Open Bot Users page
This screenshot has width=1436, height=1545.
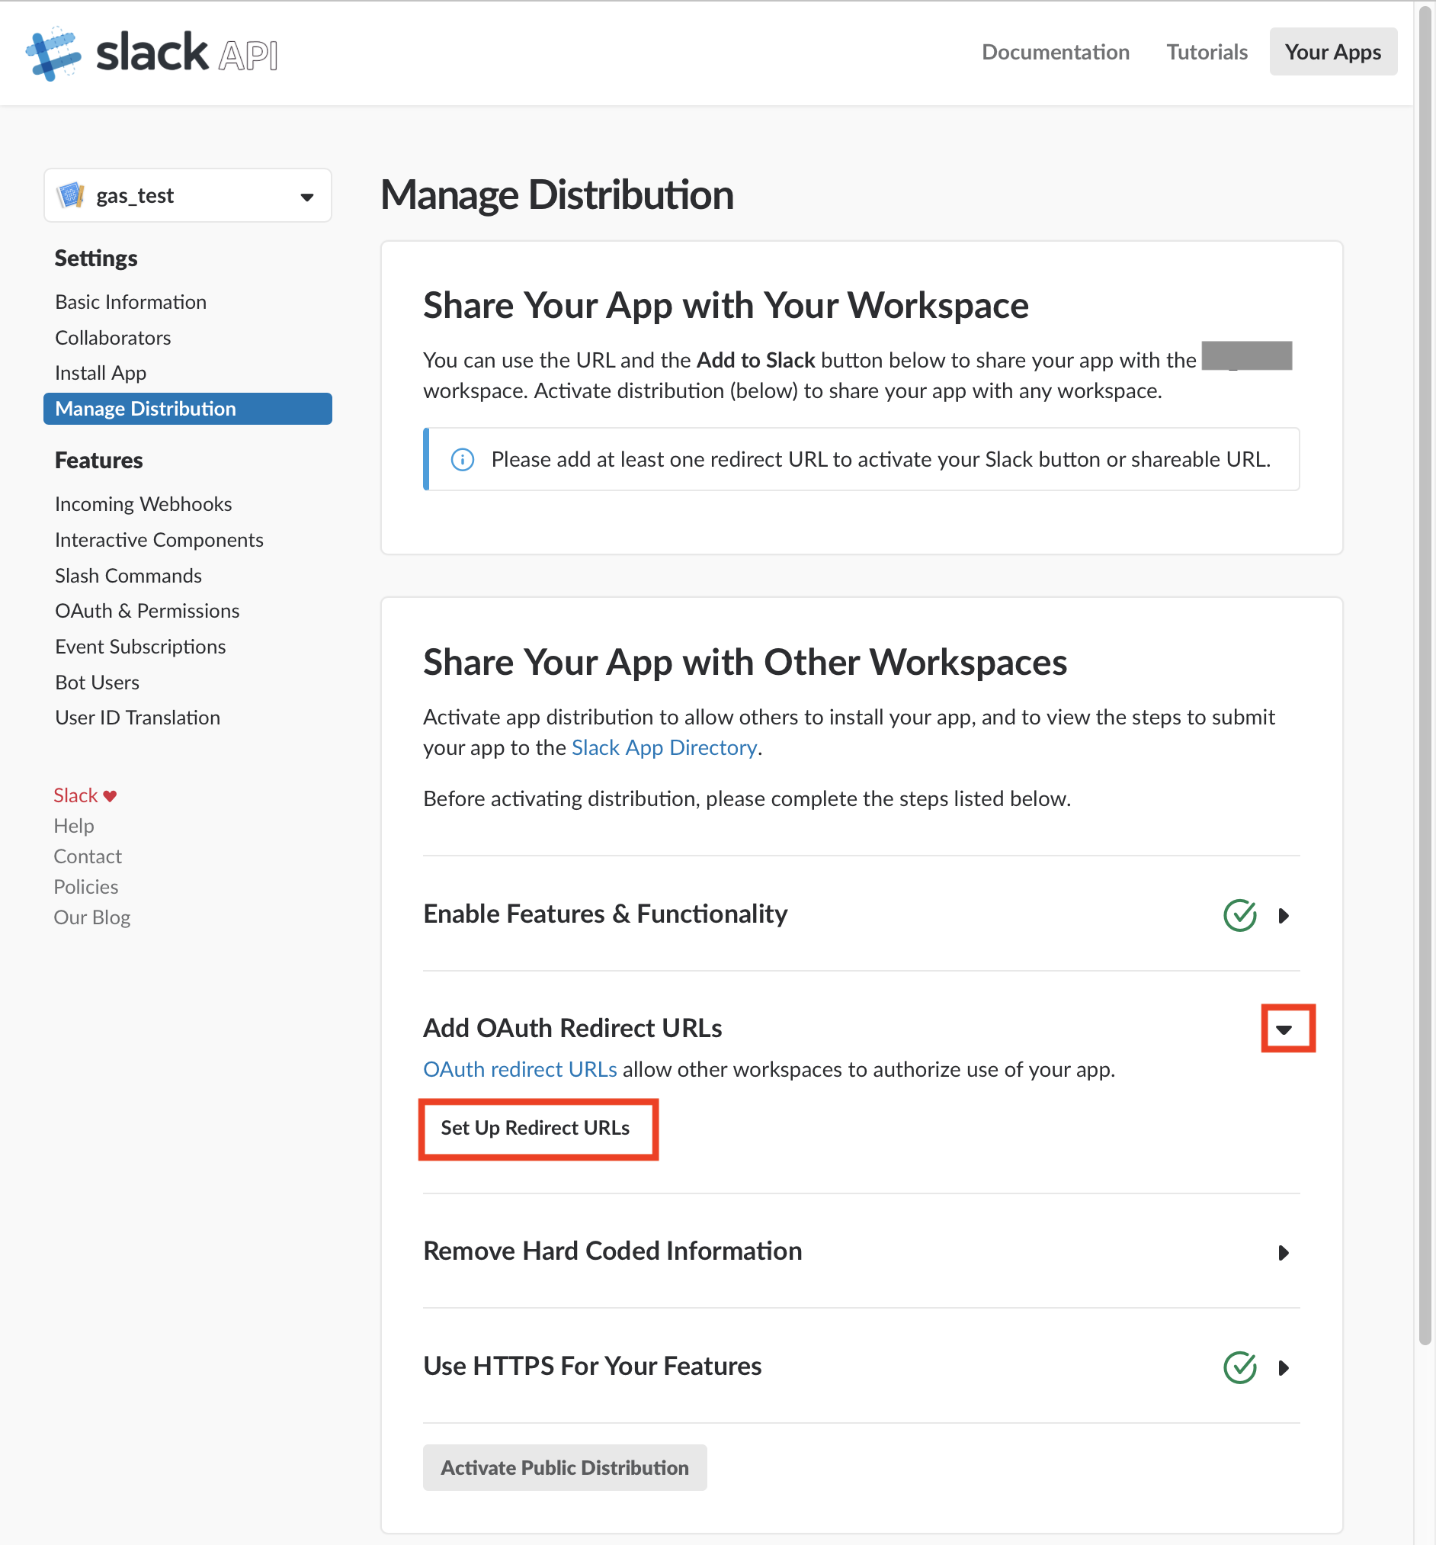tap(97, 683)
